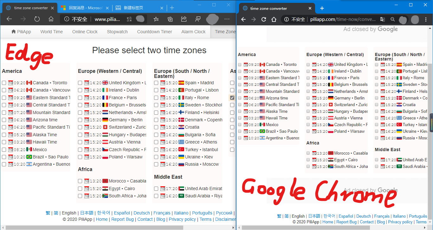Click Edge share icon
The image size is (433, 230).
click(184, 19)
